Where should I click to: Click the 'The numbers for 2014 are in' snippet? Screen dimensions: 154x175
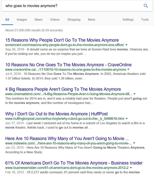pos(76,101)
